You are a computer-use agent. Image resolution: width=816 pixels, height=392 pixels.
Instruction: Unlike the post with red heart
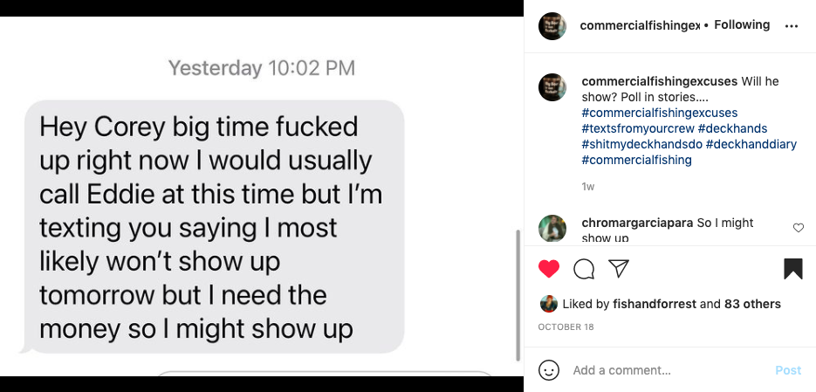[x=548, y=269]
